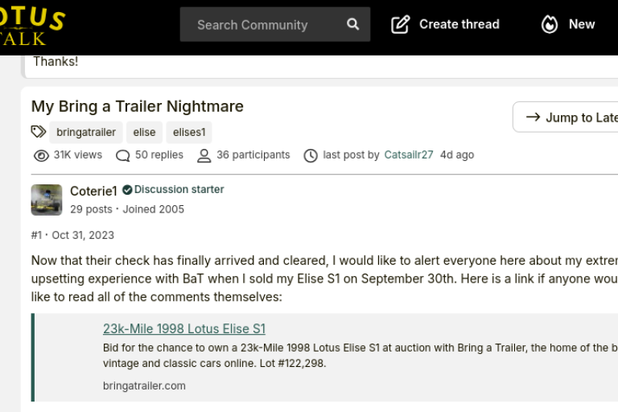This screenshot has height=412, width=618.
Task: Click the New flame icon
Action: click(x=550, y=24)
